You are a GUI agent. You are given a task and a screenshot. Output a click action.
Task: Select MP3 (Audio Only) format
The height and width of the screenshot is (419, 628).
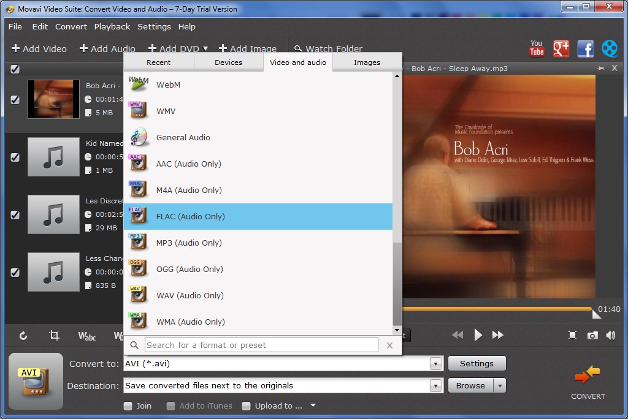pyautogui.click(x=258, y=243)
